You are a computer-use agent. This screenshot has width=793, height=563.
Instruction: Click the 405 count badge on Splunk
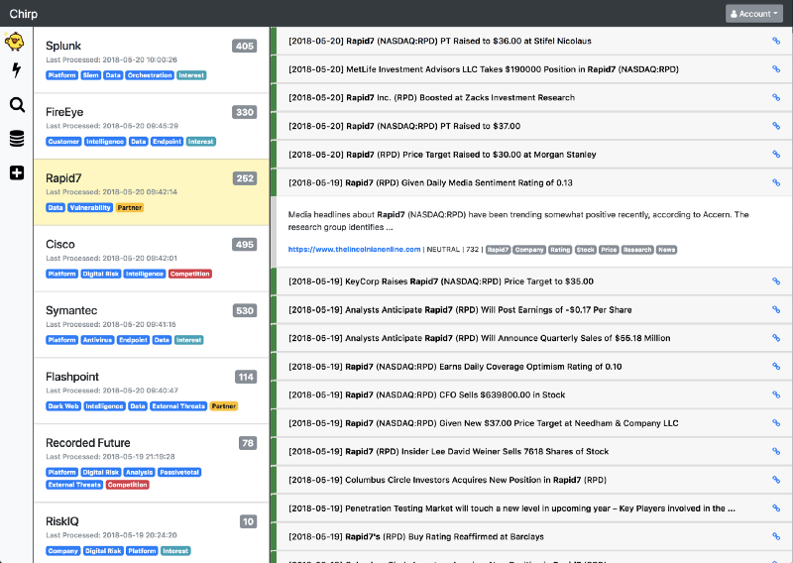pyautogui.click(x=245, y=46)
